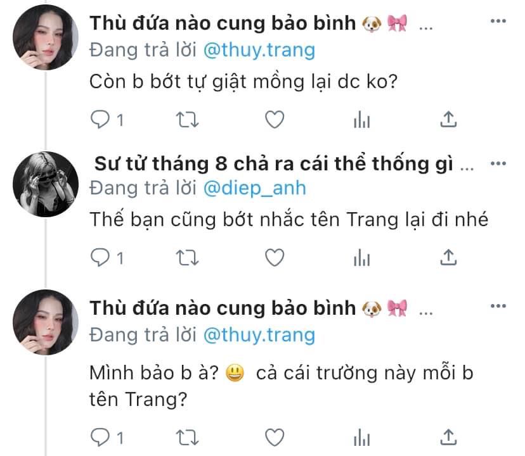Reply to the last tweet about cả cái trường

pos(100,437)
